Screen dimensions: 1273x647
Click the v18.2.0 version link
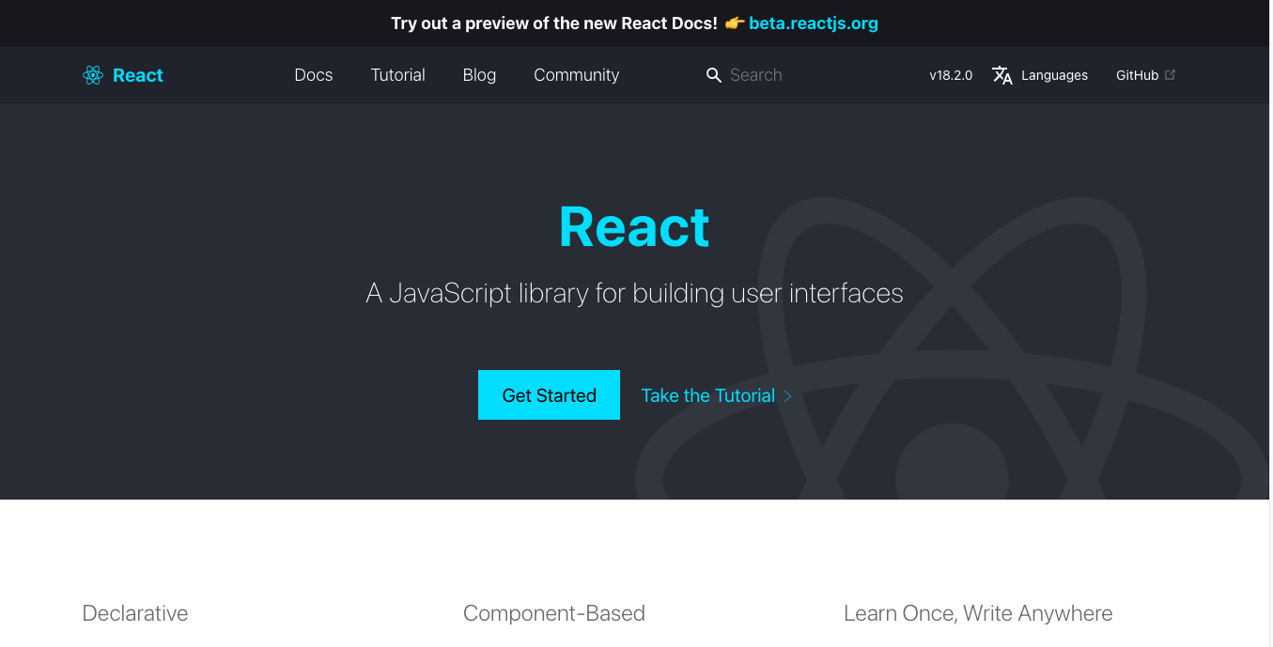click(x=951, y=75)
